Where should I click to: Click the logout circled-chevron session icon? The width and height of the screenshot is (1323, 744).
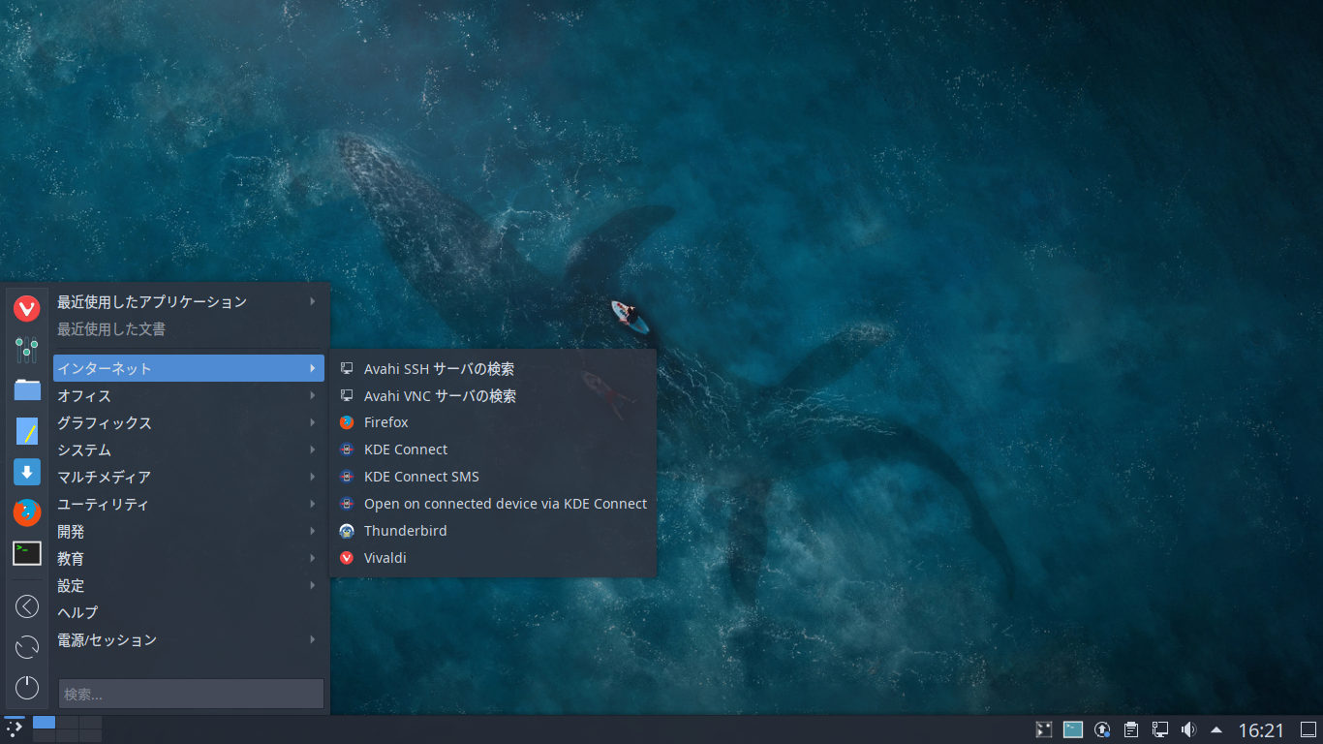point(27,606)
